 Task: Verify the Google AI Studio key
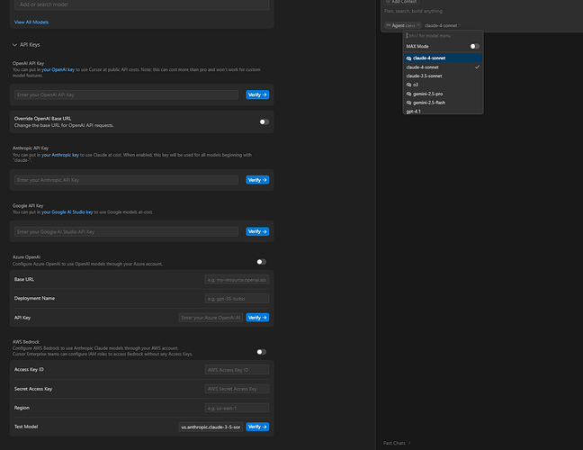tap(257, 231)
